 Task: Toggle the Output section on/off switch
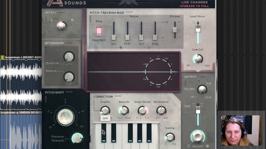tap(202, 77)
